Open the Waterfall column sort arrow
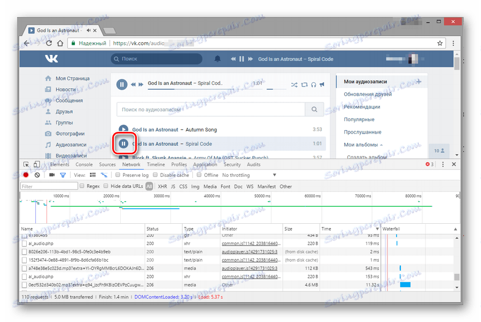 455,229
